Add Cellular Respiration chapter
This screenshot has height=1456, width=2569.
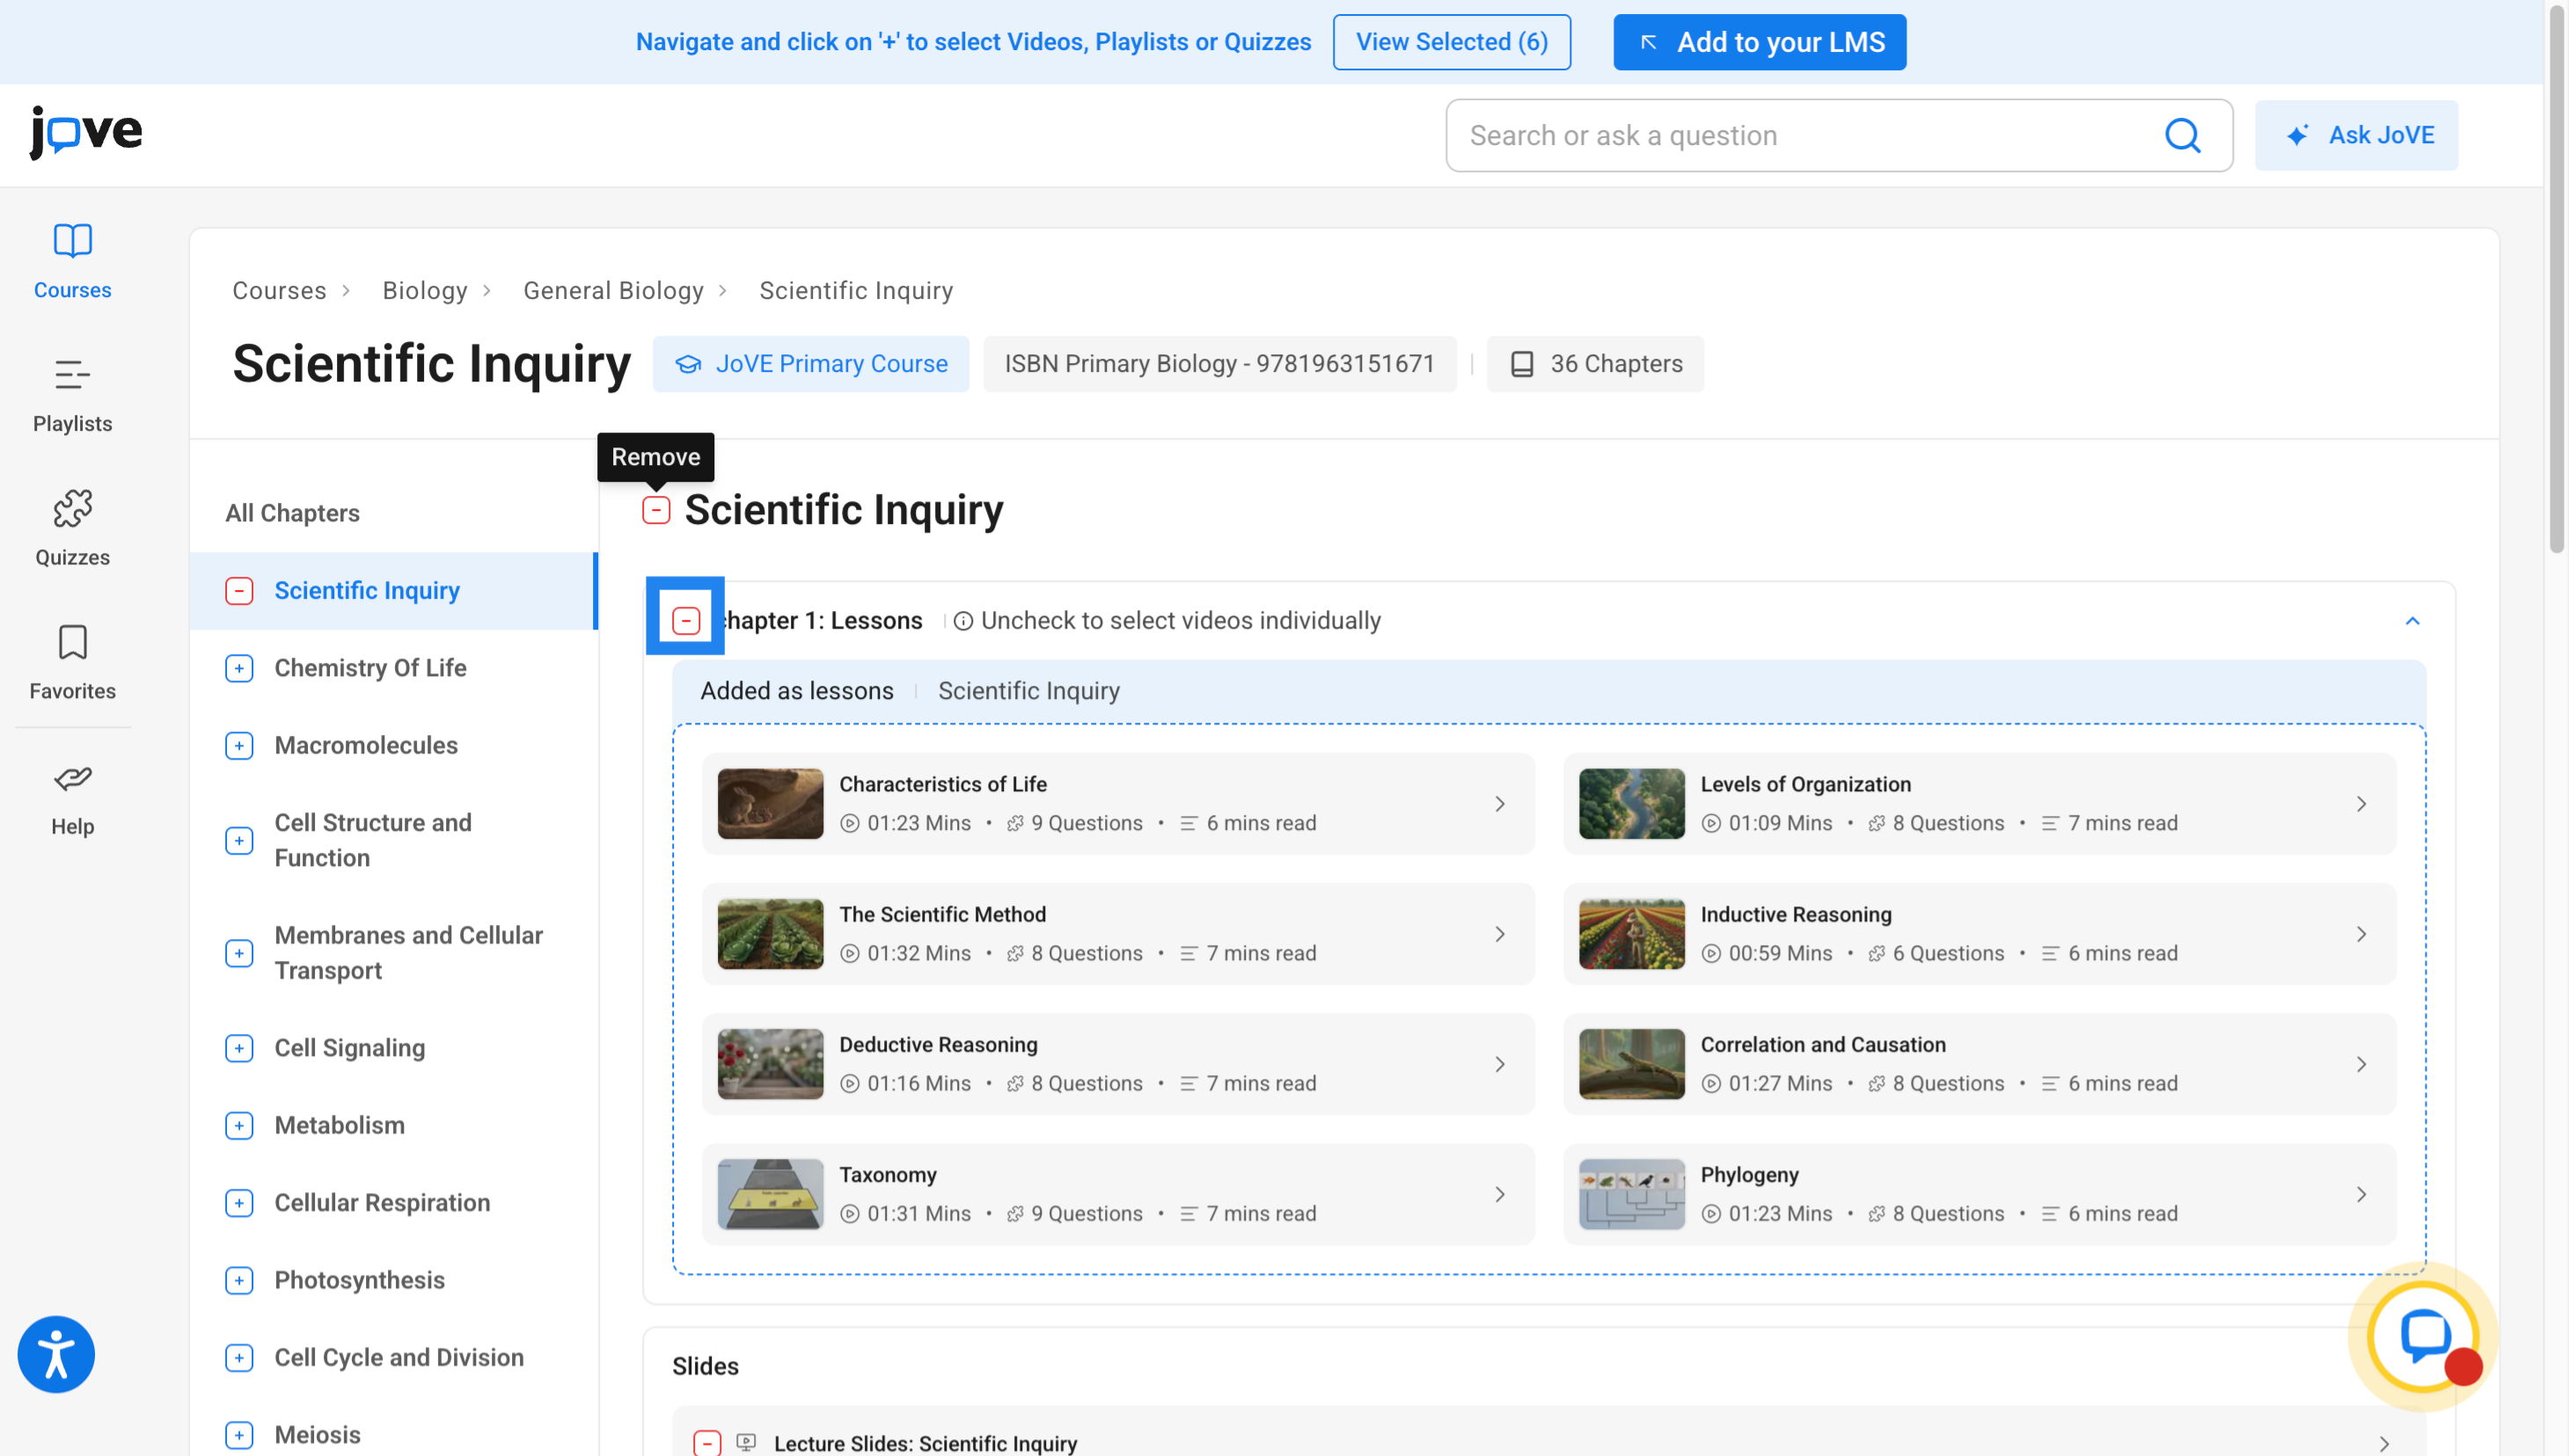[x=239, y=1203]
